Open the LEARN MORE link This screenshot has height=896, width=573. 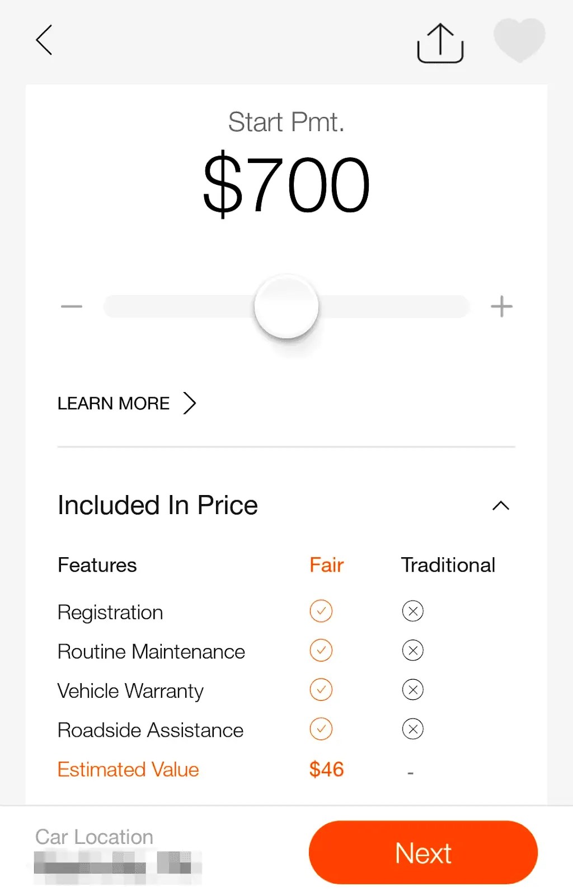(x=114, y=403)
